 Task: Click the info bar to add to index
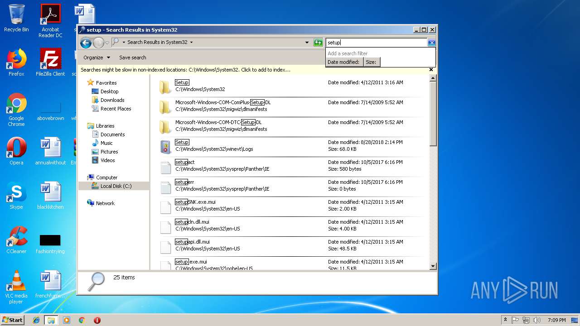pyautogui.click(x=186, y=70)
